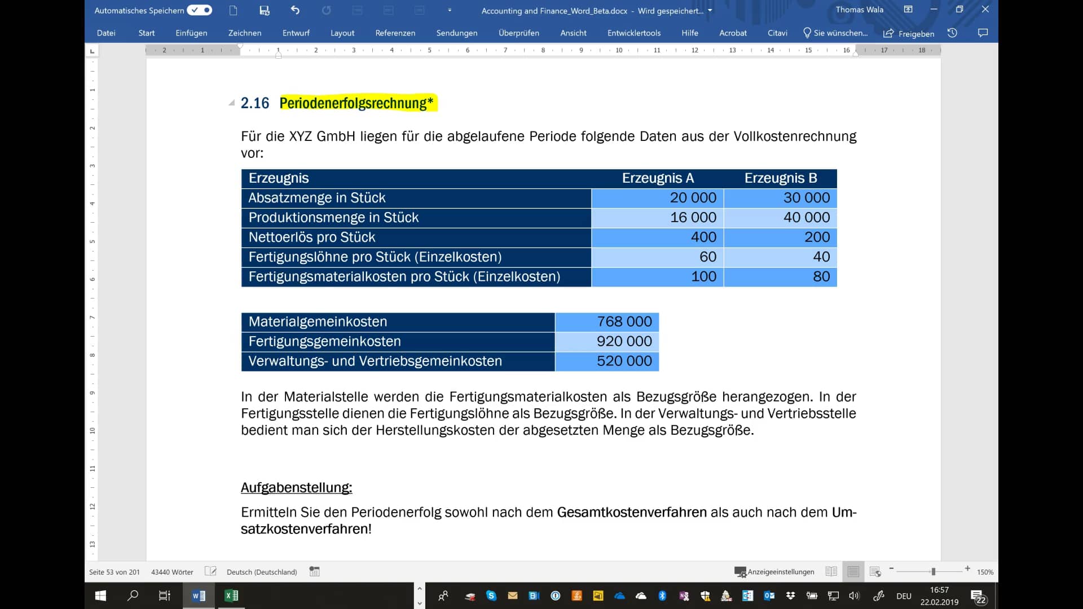Click the greyed-out redo icon
1083x609 pixels.
pos(326,10)
